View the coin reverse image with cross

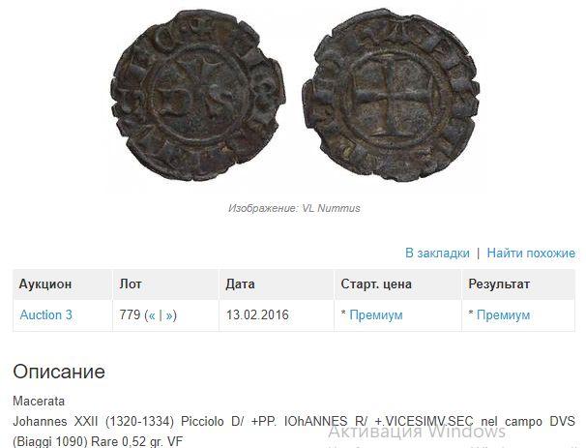point(390,94)
